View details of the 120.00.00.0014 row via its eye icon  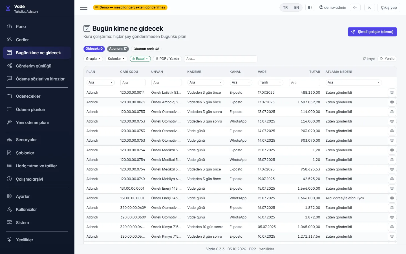(392, 93)
